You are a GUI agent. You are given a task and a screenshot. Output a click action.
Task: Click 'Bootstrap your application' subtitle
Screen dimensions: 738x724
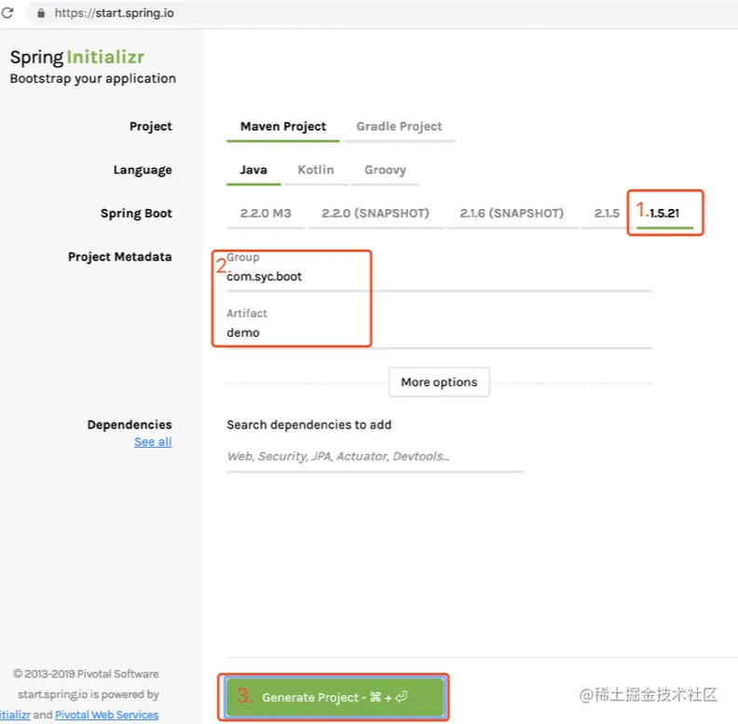[93, 78]
